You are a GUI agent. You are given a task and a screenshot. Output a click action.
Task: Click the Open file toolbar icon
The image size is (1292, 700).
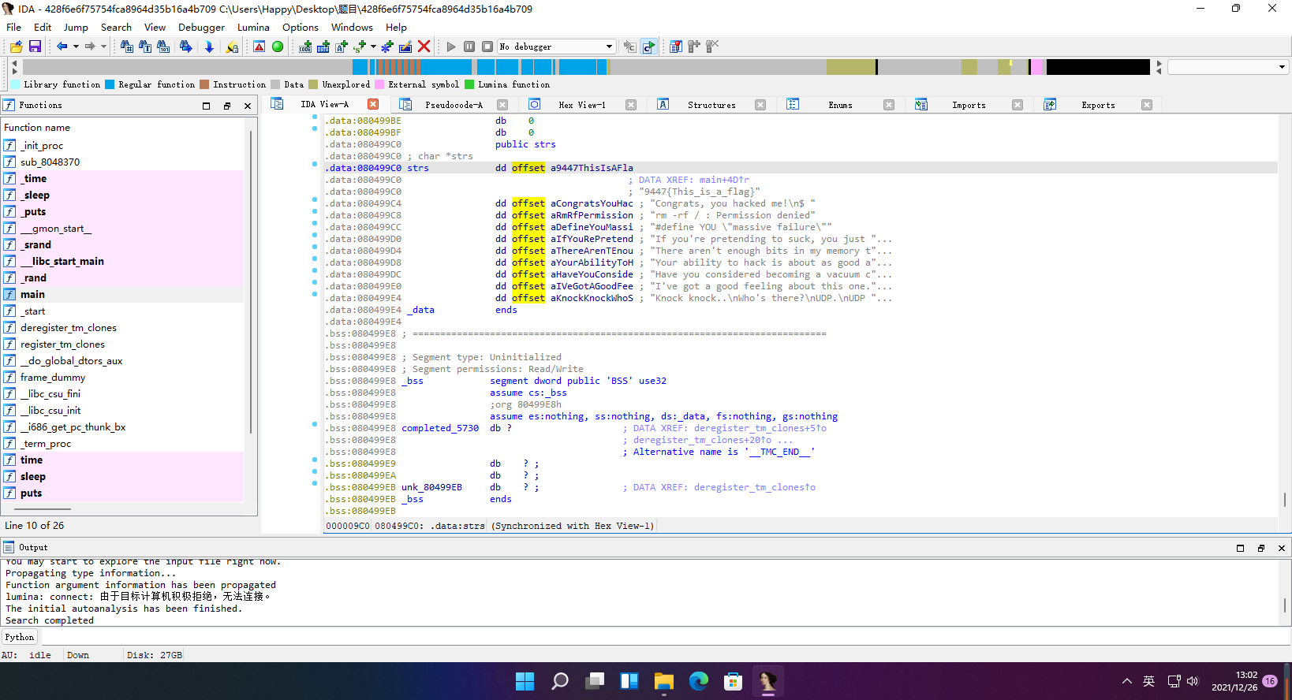pyautogui.click(x=17, y=47)
